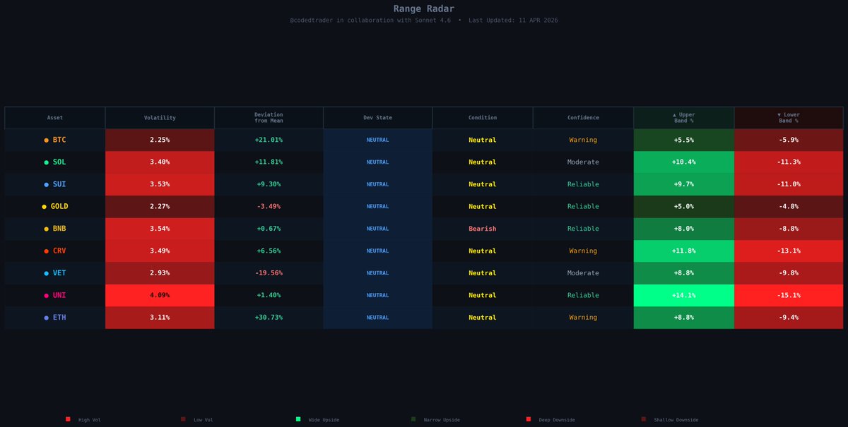The image size is (848, 427).
Task: Click the Moderate confidence in VET row
Action: [583, 273]
